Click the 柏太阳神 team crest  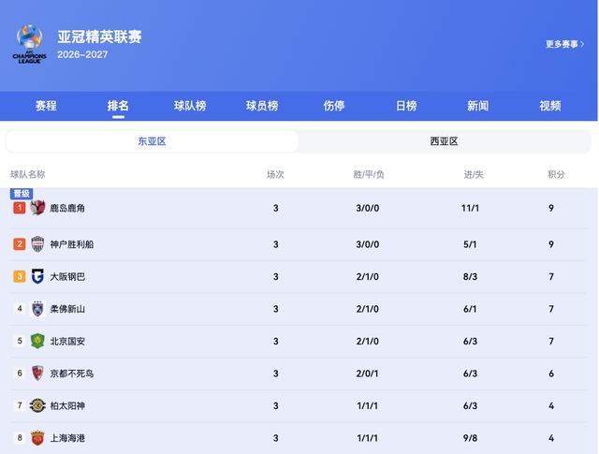pos(37,405)
